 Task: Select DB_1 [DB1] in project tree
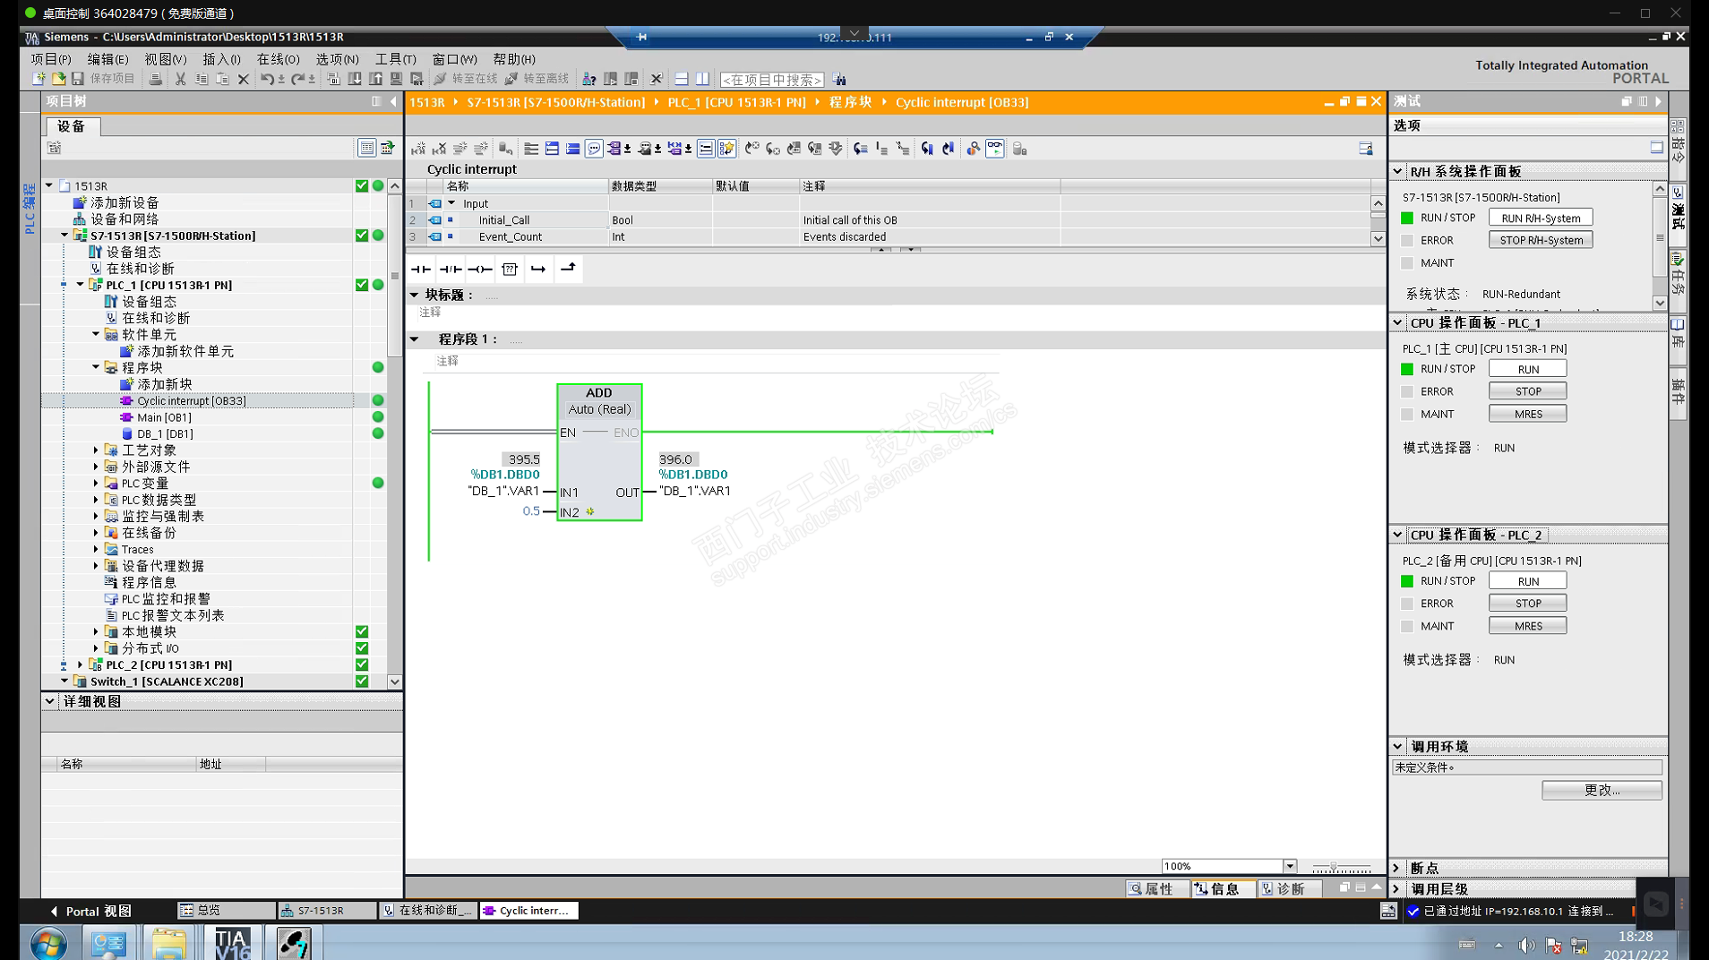(x=165, y=434)
